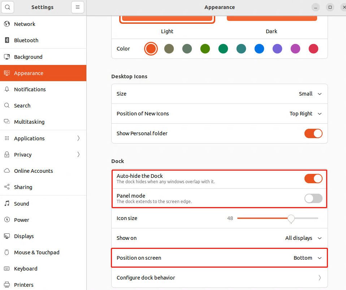Click the Keyboard icon

tap(7, 268)
